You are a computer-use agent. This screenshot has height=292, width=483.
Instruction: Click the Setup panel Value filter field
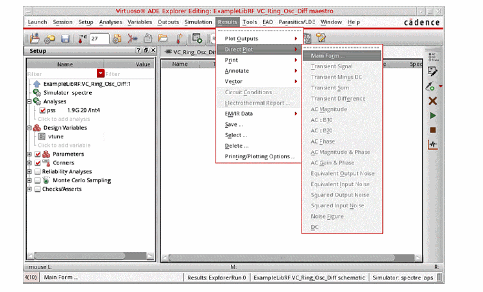coord(129,74)
